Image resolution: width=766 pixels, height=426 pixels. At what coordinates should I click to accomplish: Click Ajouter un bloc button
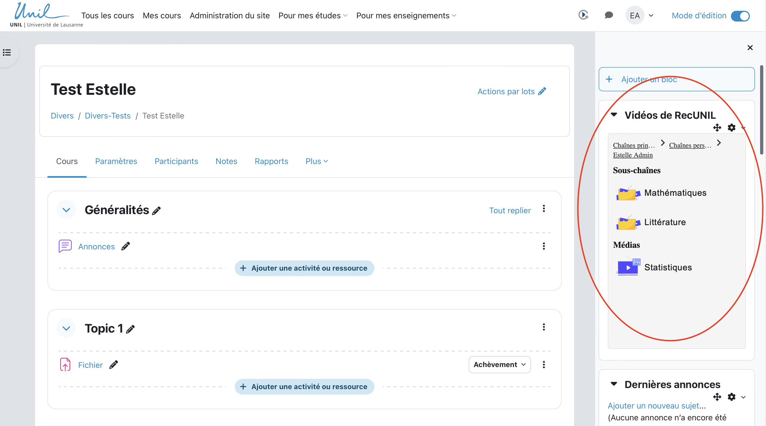coord(676,79)
